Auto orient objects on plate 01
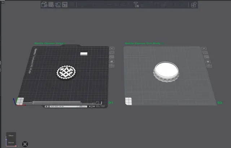Image resolution: width=231 pixels, height=148 pixels. pyautogui.click(x=112, y=53)
